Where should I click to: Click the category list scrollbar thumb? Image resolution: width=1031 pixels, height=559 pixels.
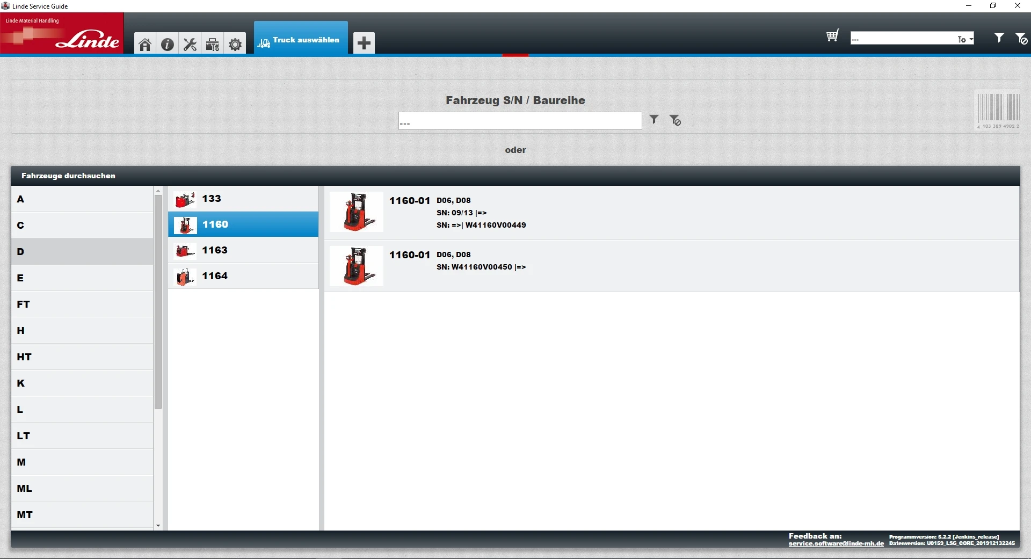158,302
